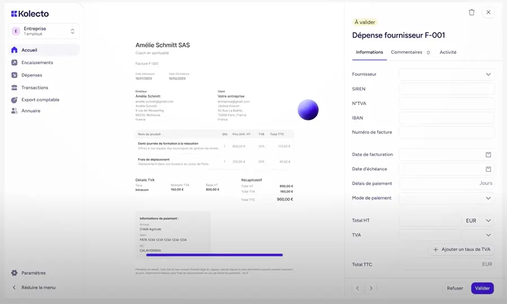Go to previous invoice arrow
Image resolution: width=507 pixels, height=304 pixels.
(357, 288)
